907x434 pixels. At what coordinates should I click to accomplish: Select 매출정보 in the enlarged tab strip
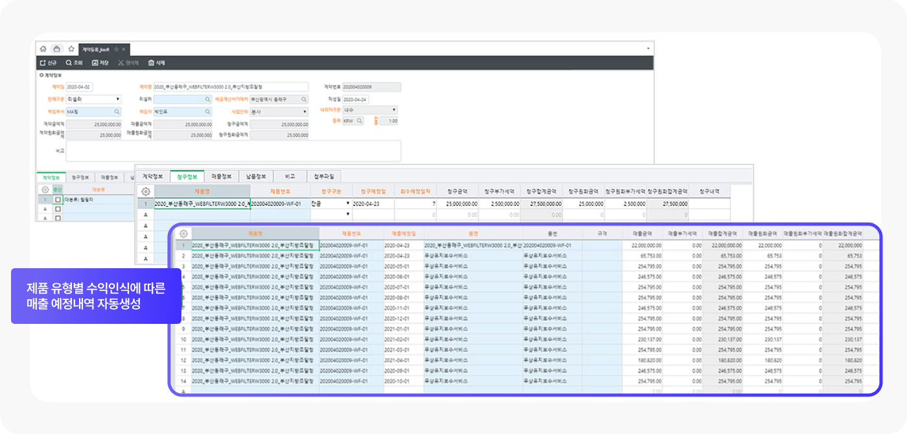pos(220,176)
